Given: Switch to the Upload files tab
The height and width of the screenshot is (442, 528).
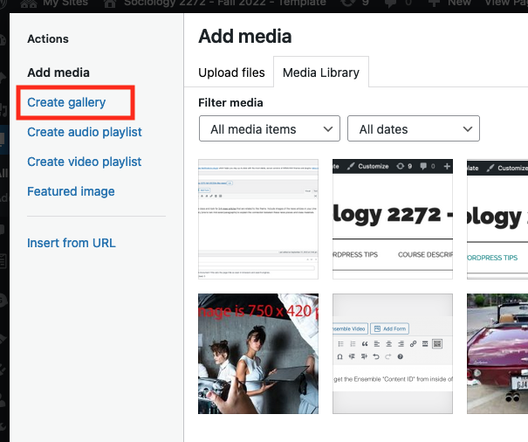Looking at the screenshot, I should tap(231, 73).
